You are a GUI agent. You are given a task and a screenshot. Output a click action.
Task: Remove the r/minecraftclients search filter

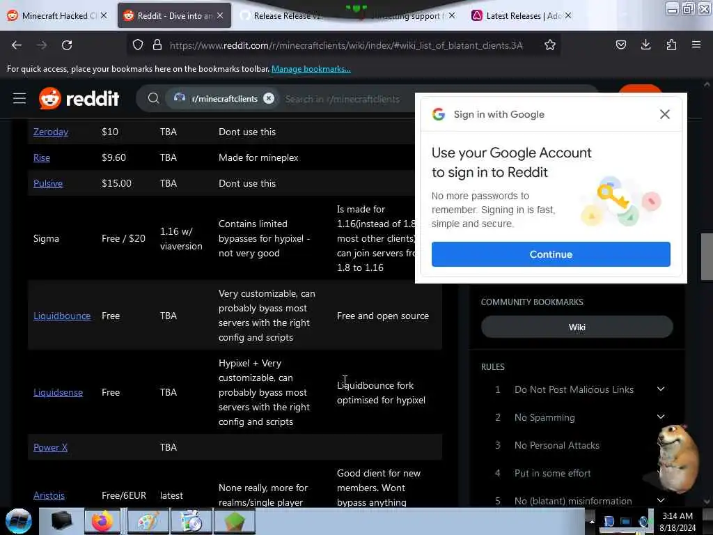269,98
